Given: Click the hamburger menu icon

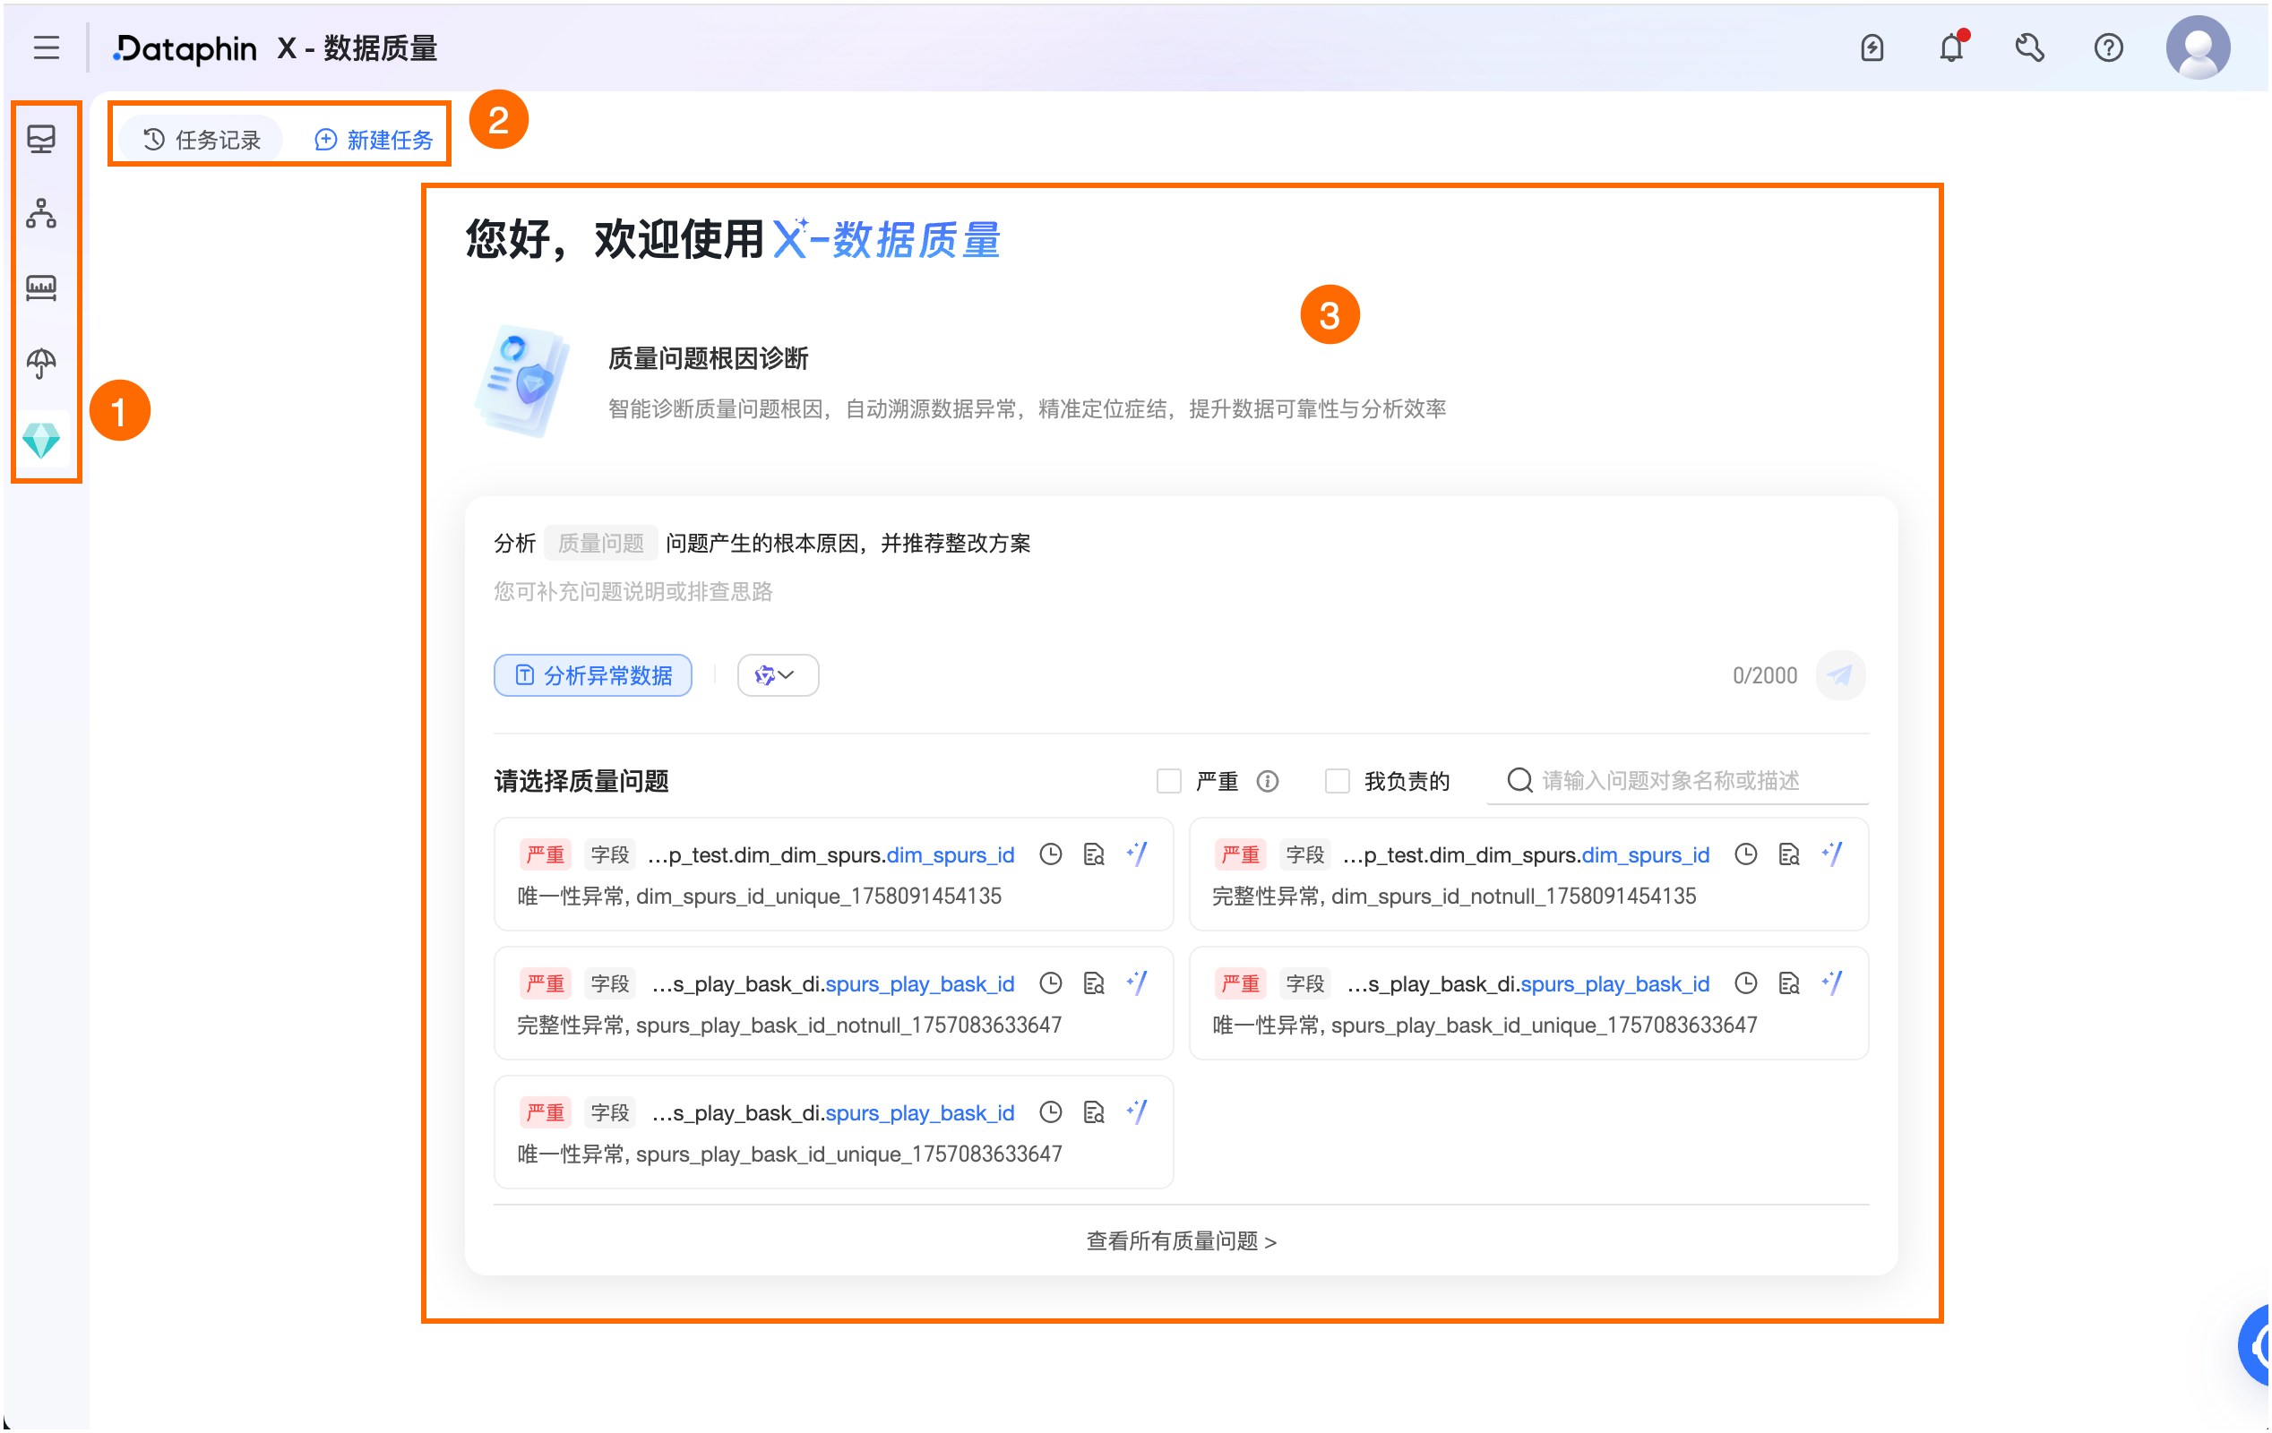Looking at the screenshot, I should click(46, 47).
